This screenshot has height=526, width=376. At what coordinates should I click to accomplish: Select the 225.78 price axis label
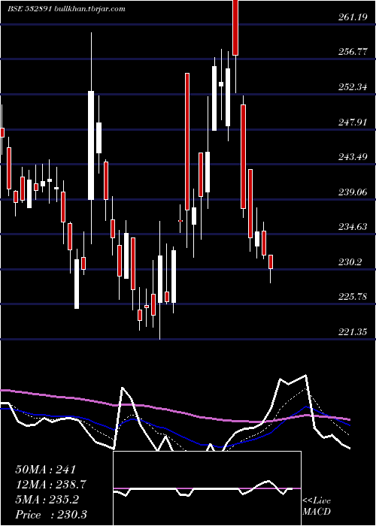click(x=353, y=297)
